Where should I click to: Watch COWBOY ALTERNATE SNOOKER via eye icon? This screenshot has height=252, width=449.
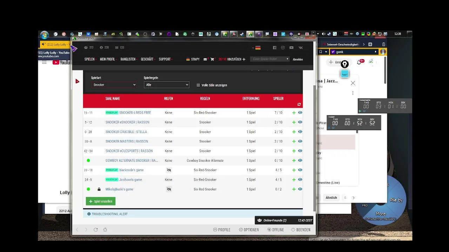coord(300,161)
